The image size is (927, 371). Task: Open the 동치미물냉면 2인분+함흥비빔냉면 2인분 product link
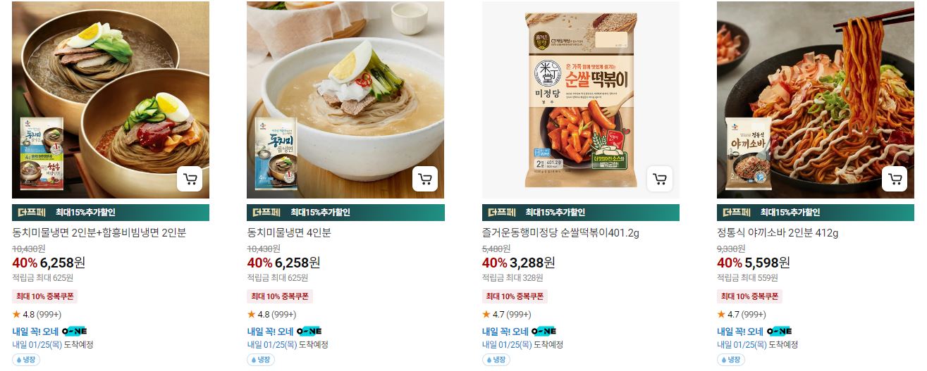click(99, 232)
